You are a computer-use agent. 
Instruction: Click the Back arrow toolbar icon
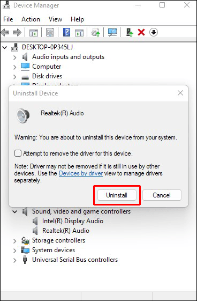tap(5, 32)
